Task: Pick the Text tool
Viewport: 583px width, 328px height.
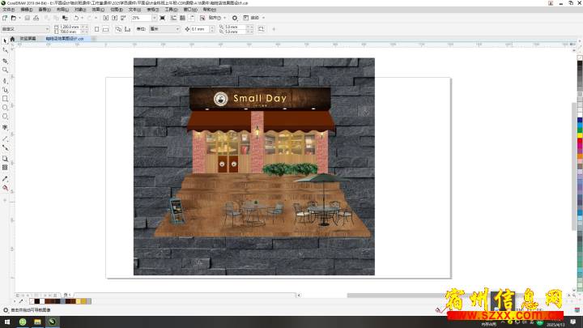Action: (5, 127)
